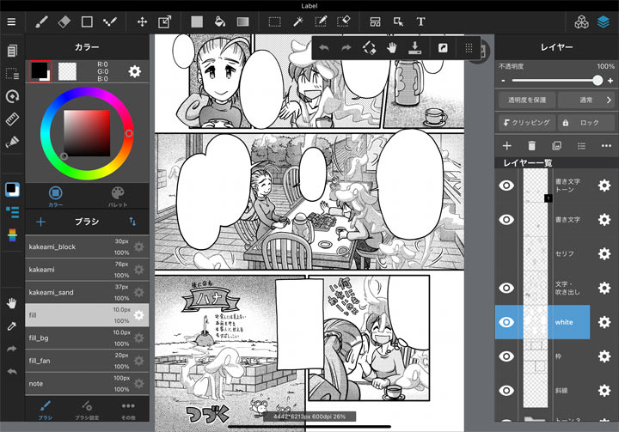Open blend mode 通常 dropdown

[585, 100]
